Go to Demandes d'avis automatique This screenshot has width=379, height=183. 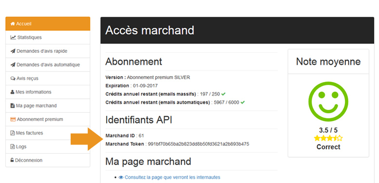click(x=48, y=65)
